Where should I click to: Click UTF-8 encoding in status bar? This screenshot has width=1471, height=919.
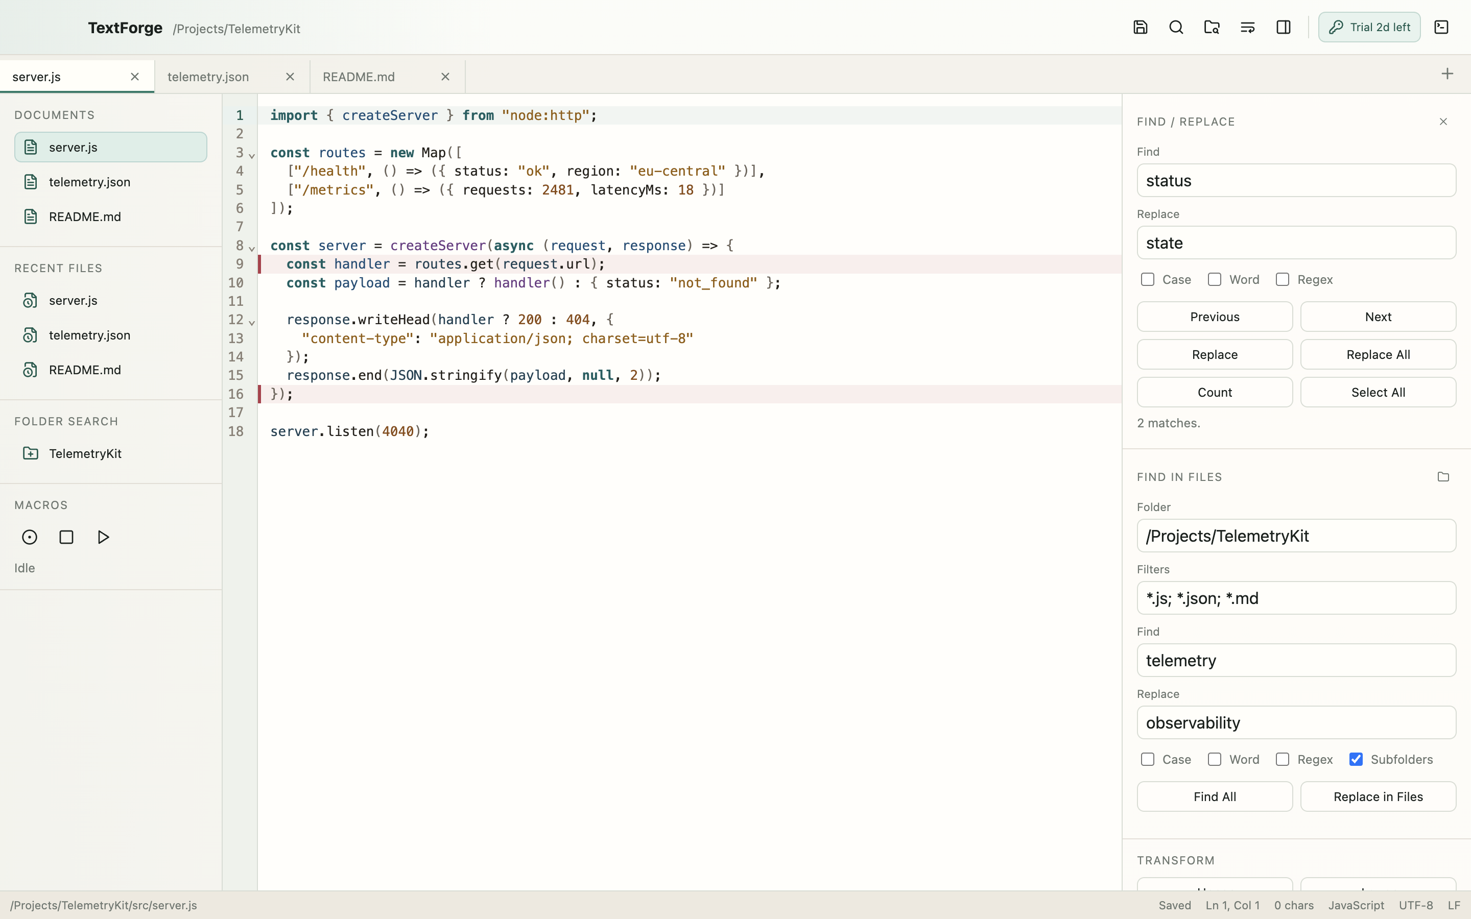pos(1416,906)
